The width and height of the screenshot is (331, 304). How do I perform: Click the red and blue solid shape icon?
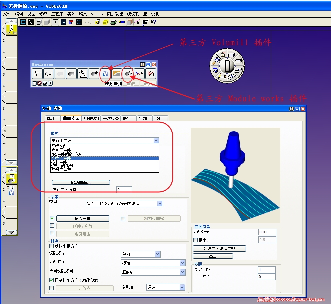pos(71,22)
